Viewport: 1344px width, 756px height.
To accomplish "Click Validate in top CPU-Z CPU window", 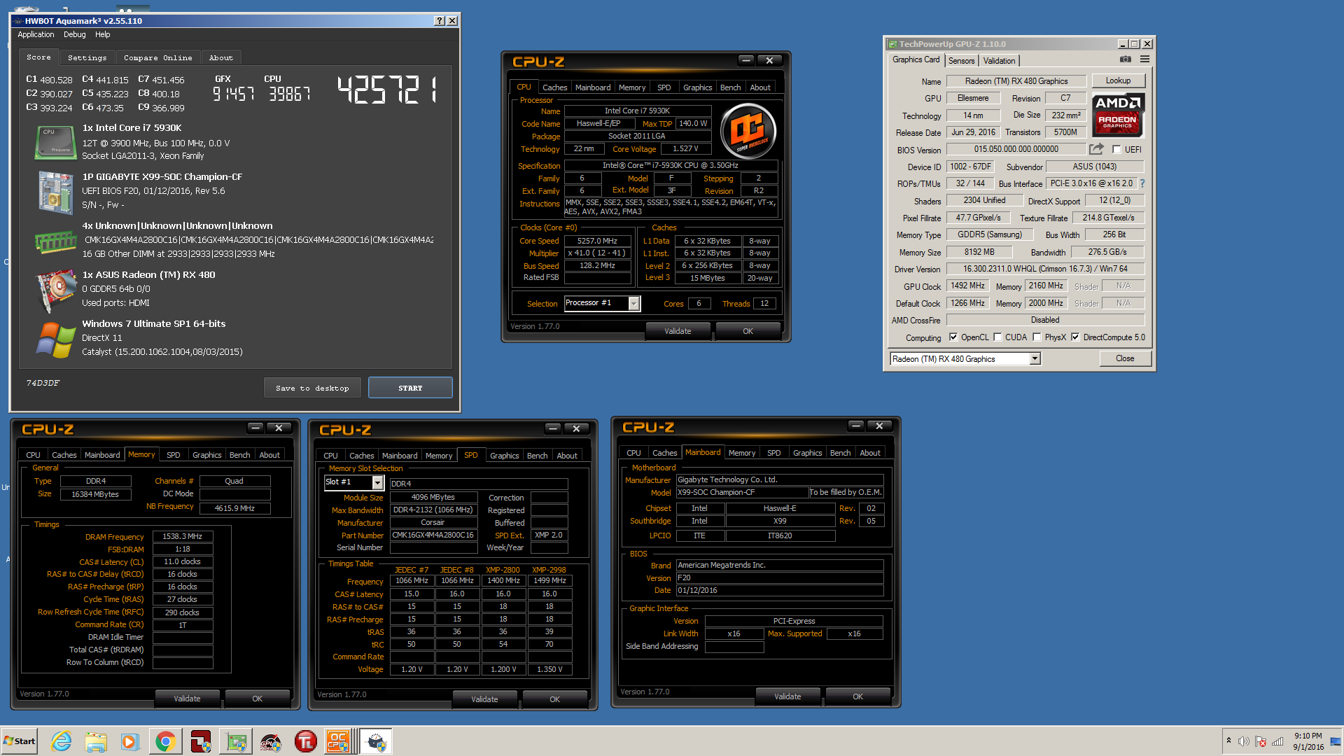I will tap(678, 331).
